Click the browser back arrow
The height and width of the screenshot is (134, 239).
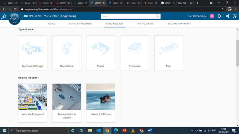[4, 9]
